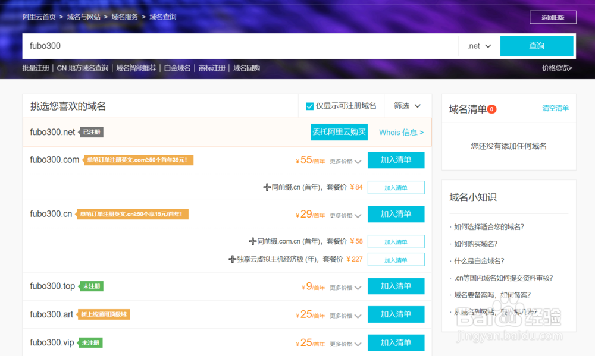595x356 pixels.
Task: Click 挑选您喜欢的域名 heading
Action: pos(68,106)
